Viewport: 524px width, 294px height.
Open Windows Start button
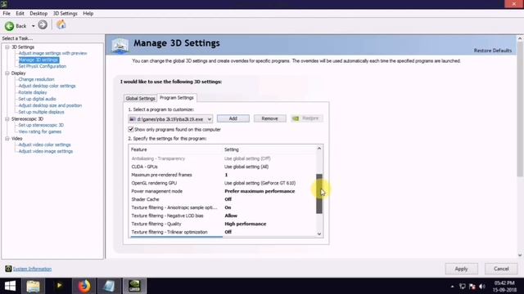(x=10, y=286)
